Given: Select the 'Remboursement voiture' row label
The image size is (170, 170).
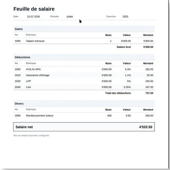Looking at the screenshot, I should pos(40,116).
